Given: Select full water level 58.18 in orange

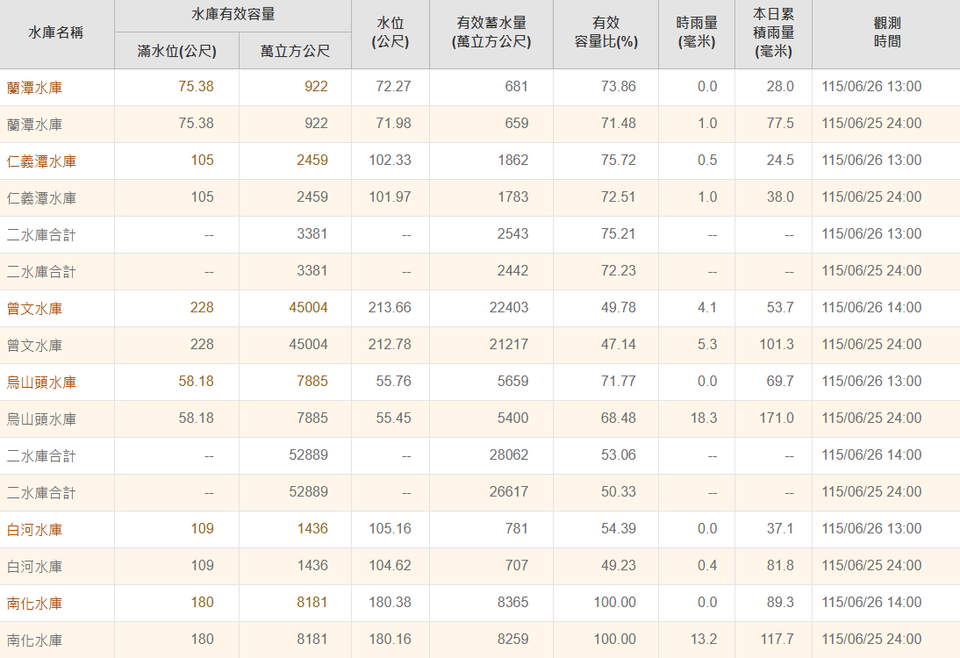Looking at the screenshot, I should tap(196, 381).
